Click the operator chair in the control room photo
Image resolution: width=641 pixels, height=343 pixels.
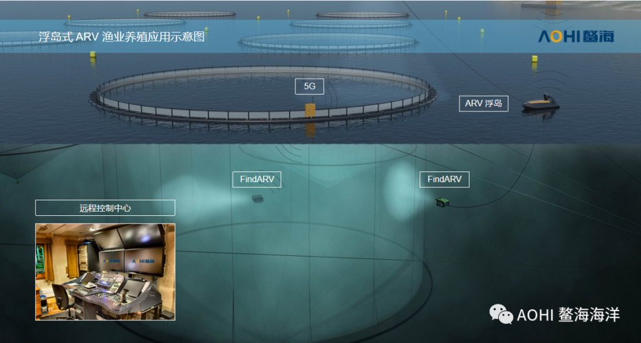tap(63, 298)
